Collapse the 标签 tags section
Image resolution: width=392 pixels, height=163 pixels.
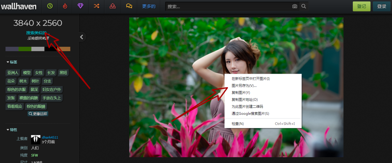pyautogui.click(x=12, y=62)
